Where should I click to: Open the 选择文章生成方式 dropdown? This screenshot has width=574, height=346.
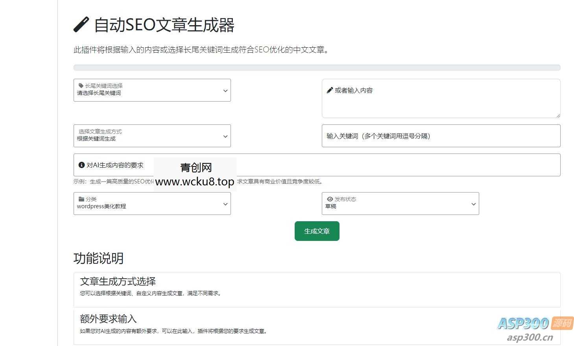point(225,136)
